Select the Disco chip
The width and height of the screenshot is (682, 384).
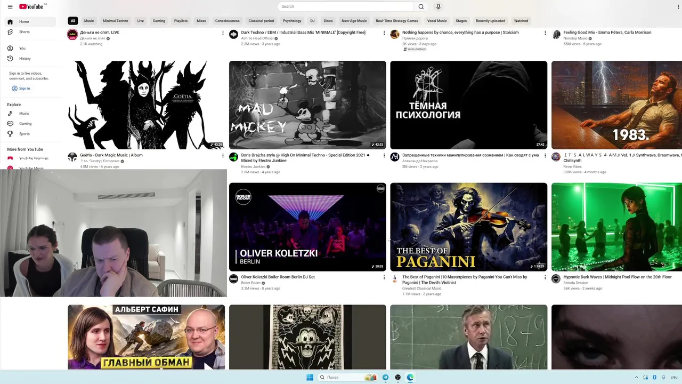click(328, 21)
